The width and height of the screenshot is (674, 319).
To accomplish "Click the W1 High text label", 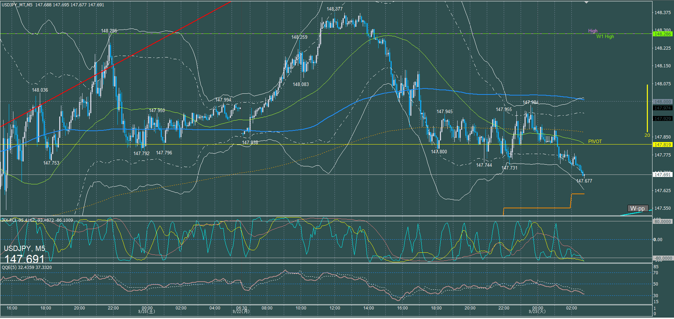I will [x=605, y=36].
